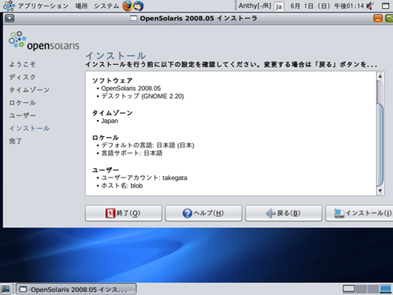Screen dimensions: 393x295
Task: Maximize the installer window with green button
Action: [389, 19]
